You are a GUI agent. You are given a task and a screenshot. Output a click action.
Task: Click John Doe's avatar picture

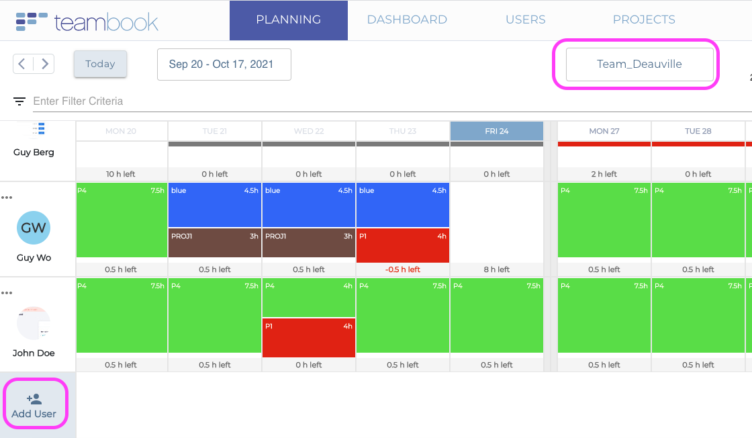[x=34, y=323]
